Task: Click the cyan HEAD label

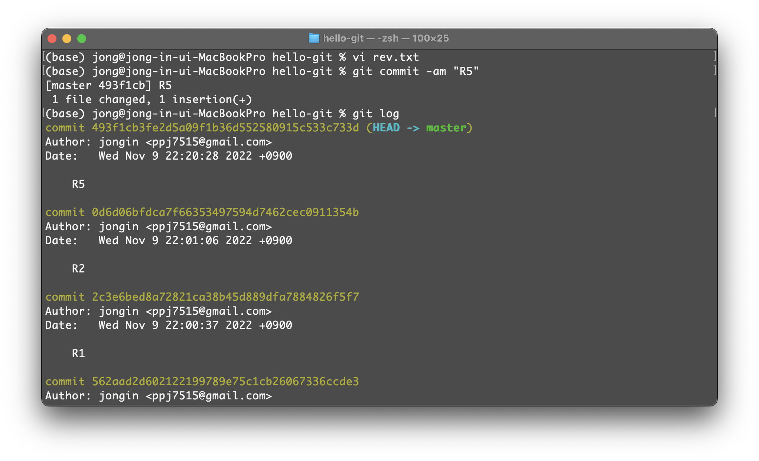Action: (x=386, y=128)
